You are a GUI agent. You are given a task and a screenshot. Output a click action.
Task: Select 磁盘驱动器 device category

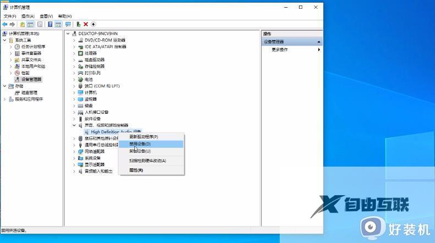coord(95,60)
